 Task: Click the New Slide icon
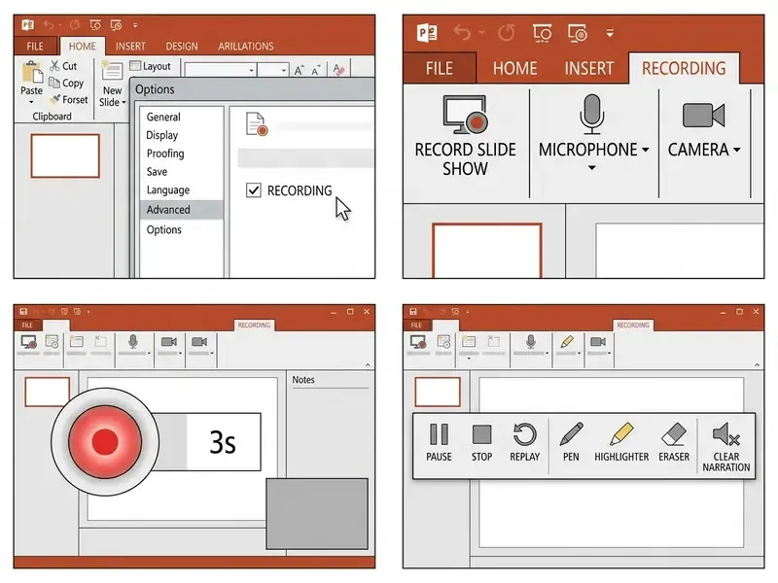(112, 71)
